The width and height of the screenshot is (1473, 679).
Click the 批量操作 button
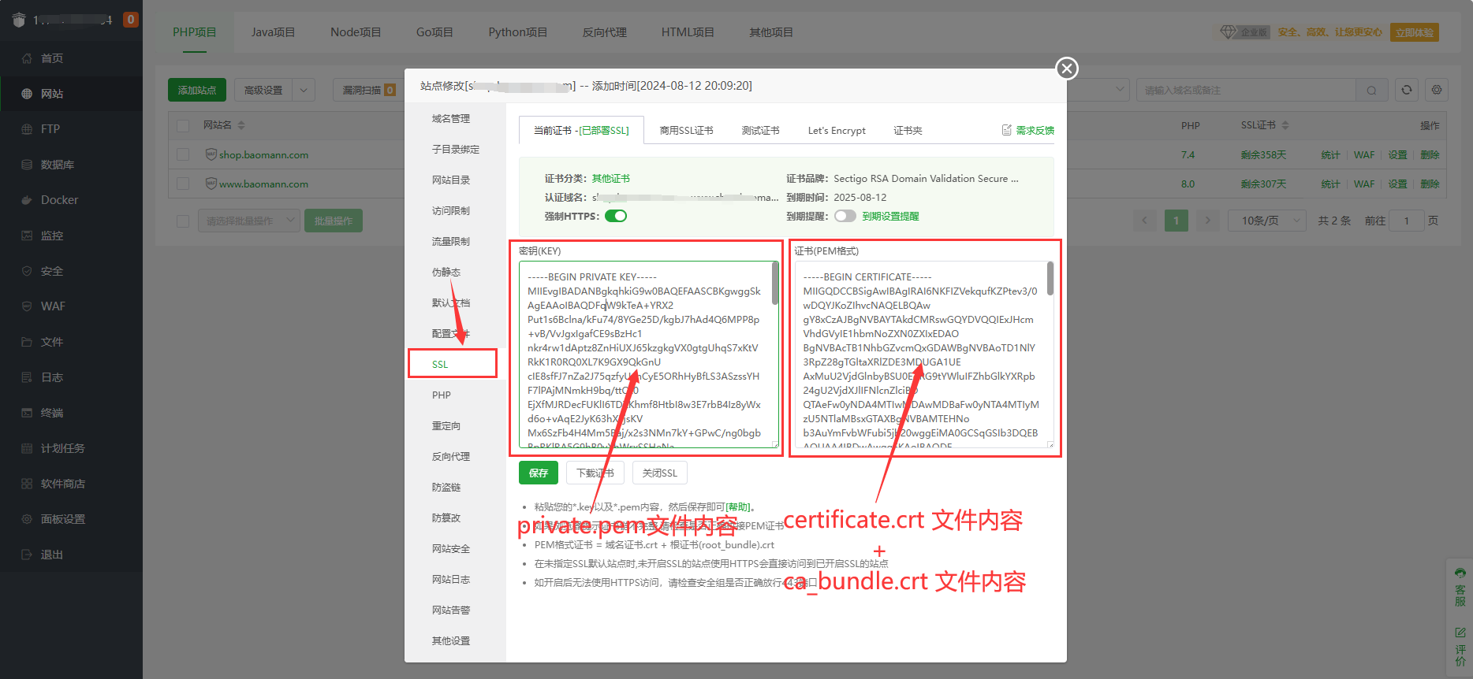(334, 221)
